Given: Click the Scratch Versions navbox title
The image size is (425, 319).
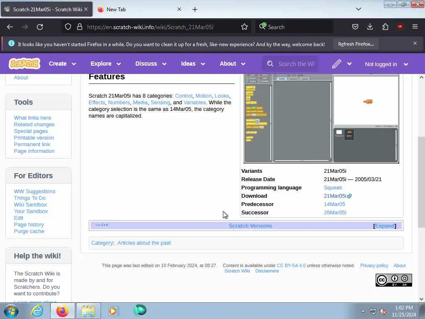Looking at the screenshot, I should pos(250,226).
